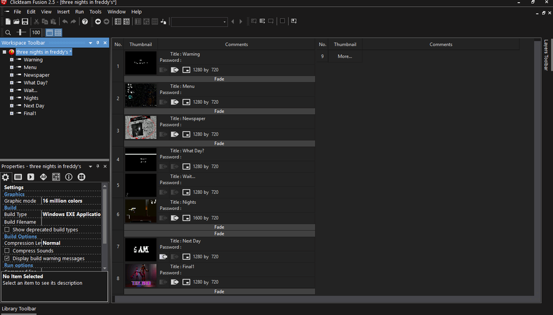Viewport: 553px width, 315px height.
Task: Open Data Elements via the music note icon
Action: 163,21
